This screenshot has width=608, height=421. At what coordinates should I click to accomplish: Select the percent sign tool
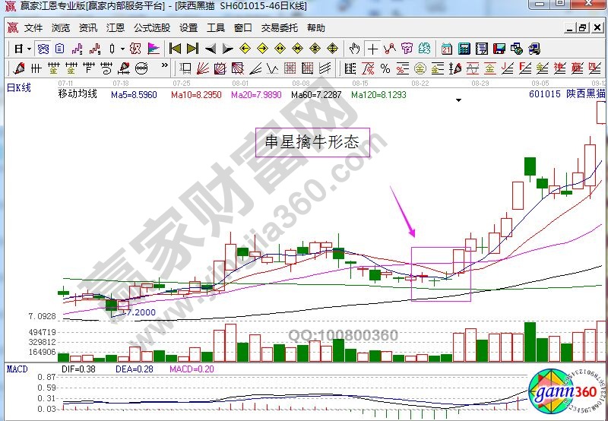coord(385,68)
